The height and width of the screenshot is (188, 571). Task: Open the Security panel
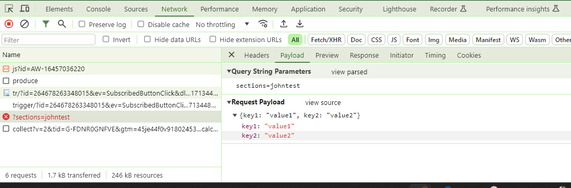351,9
